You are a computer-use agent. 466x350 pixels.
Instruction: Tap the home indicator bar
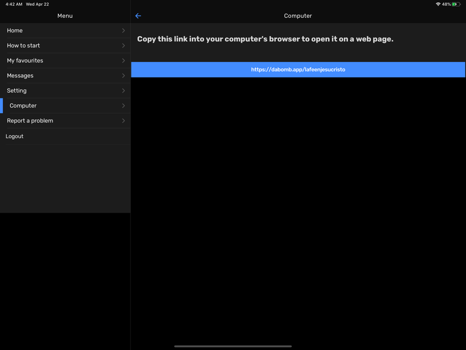tap(233, 346)
